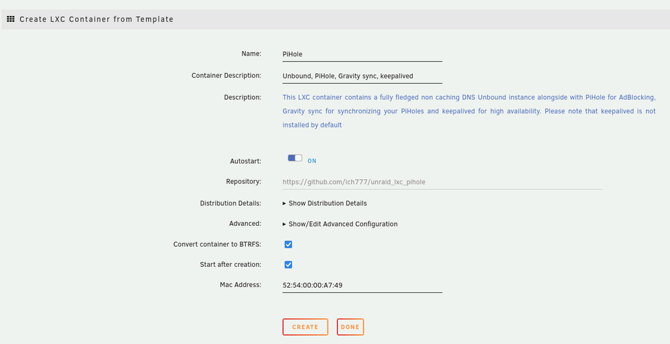Screen dimensions: 670x344
Task: Click the CREATE button
Action: (305, 327)
